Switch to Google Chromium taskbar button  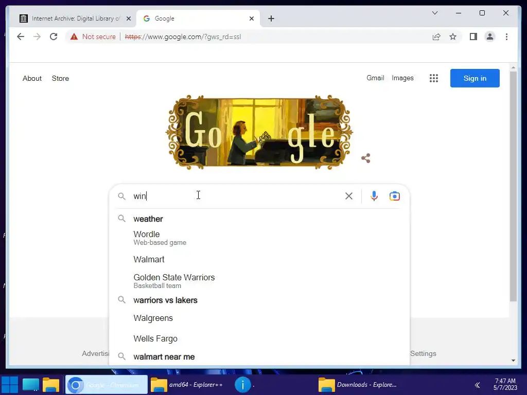tap(106, 385)
